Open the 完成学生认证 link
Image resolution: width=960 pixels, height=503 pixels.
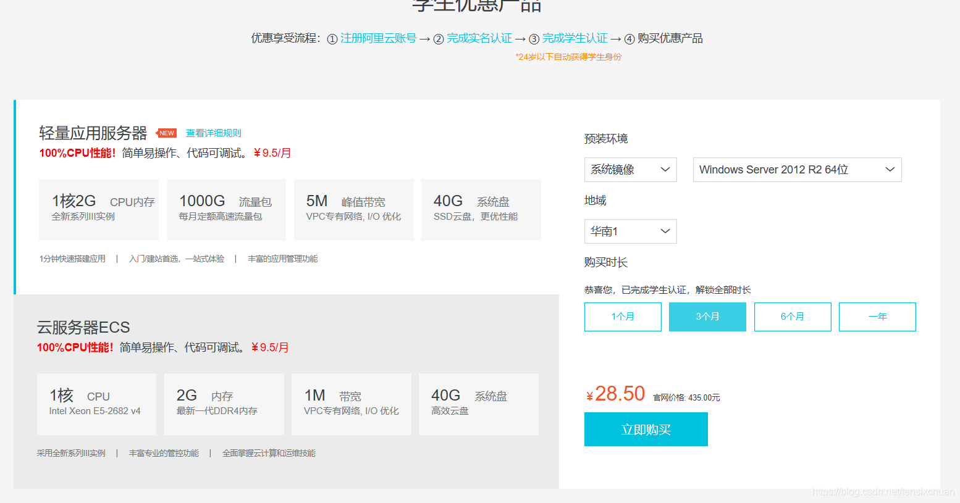(x=575, y=38)
